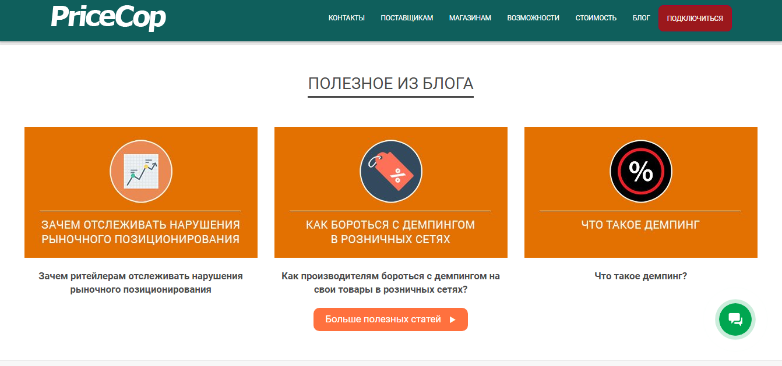This screenshot has height=366, width=782.
Task: Click the arrow icon inside articles button
Action: tap(453, 319)
